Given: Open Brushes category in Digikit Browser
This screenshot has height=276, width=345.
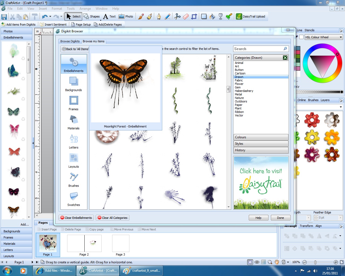Looking at the screenshot, I should click(74, 180).
